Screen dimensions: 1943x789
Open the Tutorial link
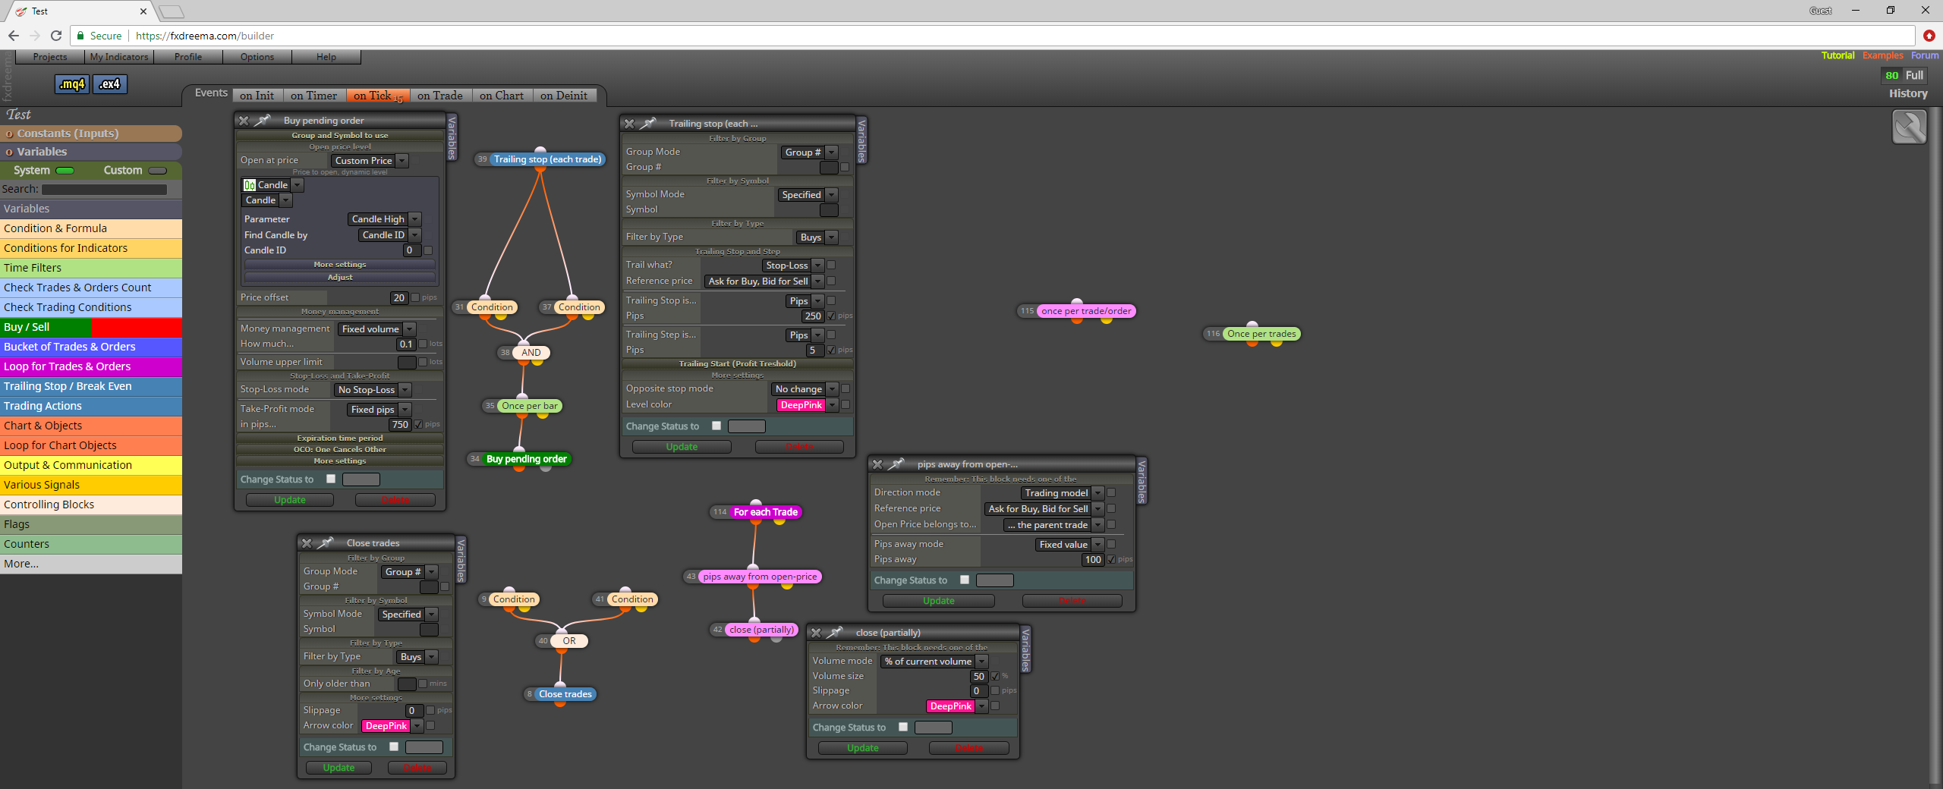pyautogui.click(x=1838, y=55)
